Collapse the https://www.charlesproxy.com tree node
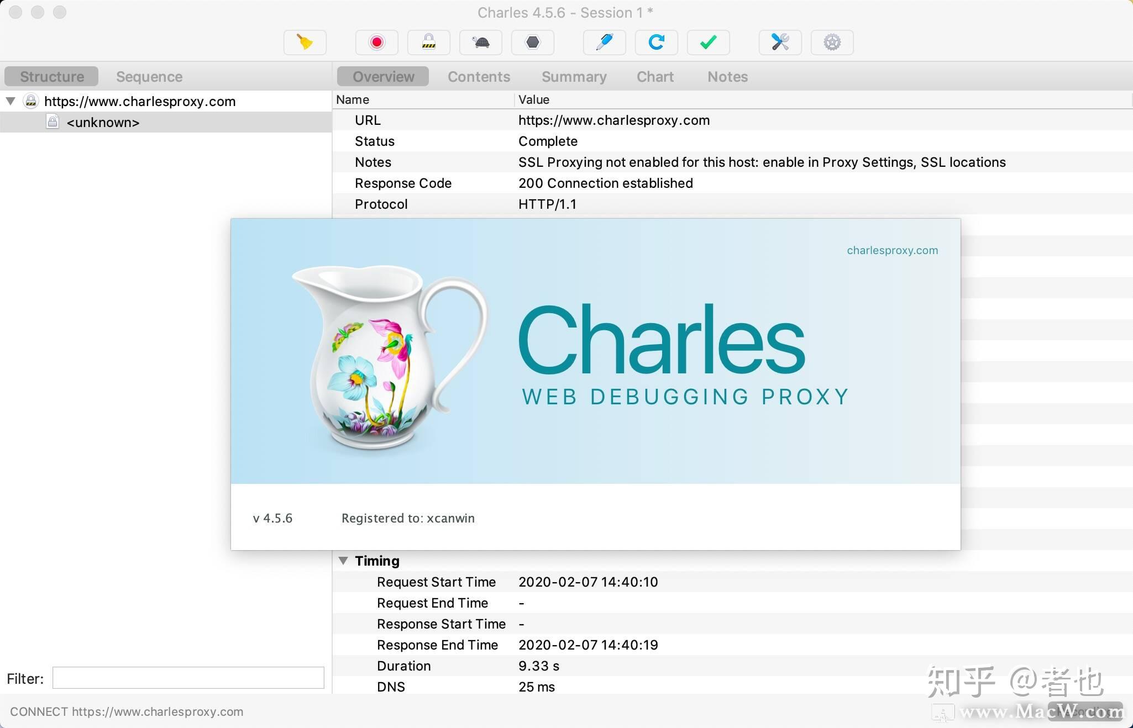The image size is (1133, 728). 10,101
